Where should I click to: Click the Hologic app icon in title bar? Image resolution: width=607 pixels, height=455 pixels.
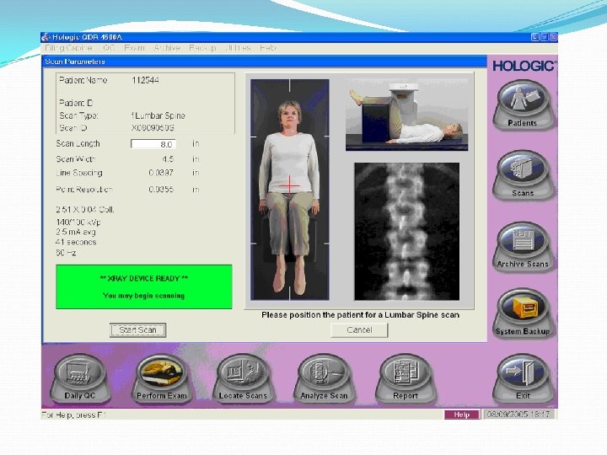(46, 37)
